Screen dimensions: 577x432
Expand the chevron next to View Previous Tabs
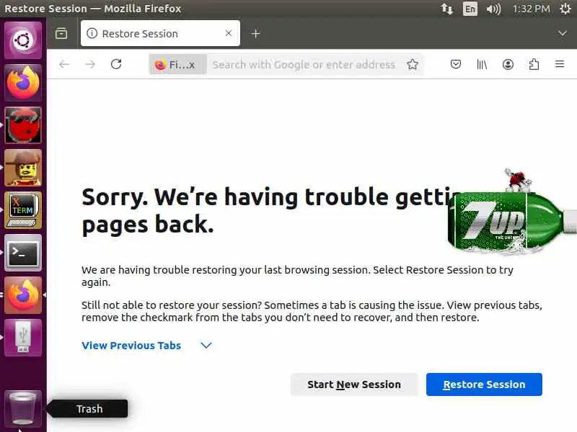pos(206,346)
